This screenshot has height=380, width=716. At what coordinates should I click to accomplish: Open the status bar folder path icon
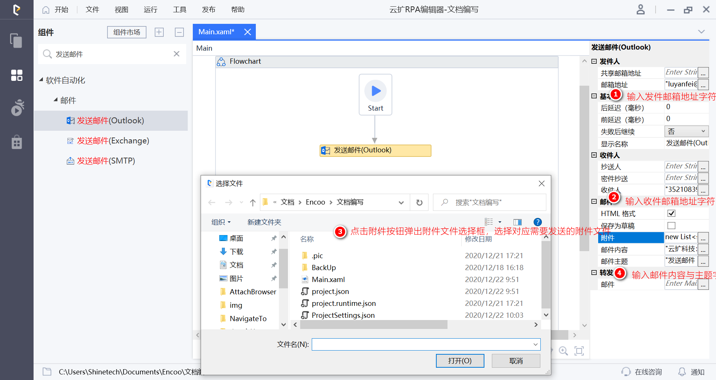pos(47,371)
